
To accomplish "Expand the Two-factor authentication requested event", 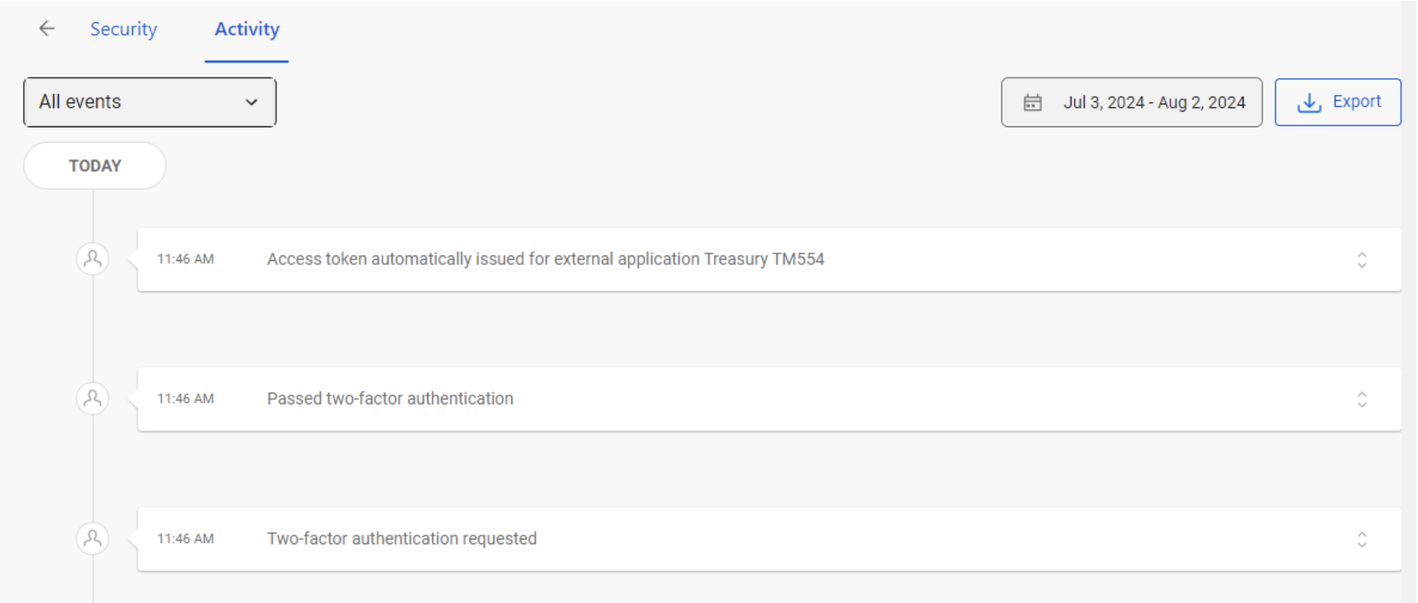I will (x=1361, y=539).
